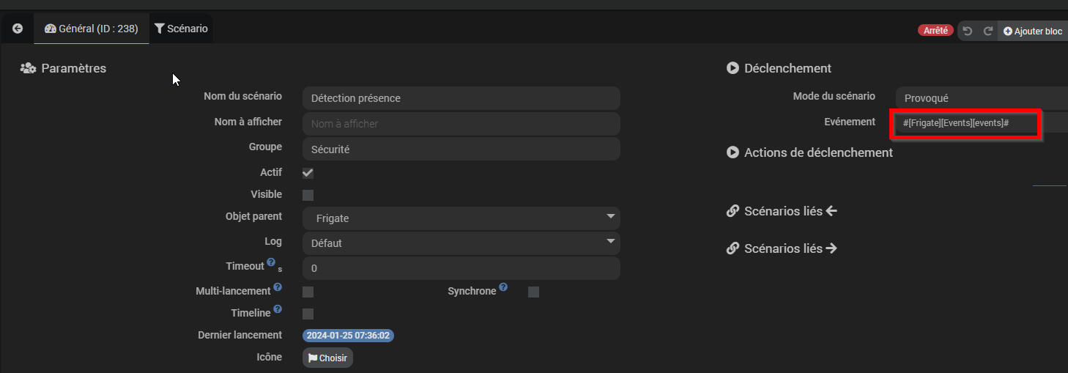Click the Déclenchement play circle icon
Screen dimensions: 1068x373
(x=733, y=68)
